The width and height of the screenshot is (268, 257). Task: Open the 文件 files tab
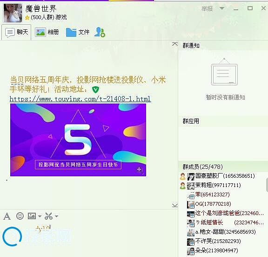click(x=78, y=32)
